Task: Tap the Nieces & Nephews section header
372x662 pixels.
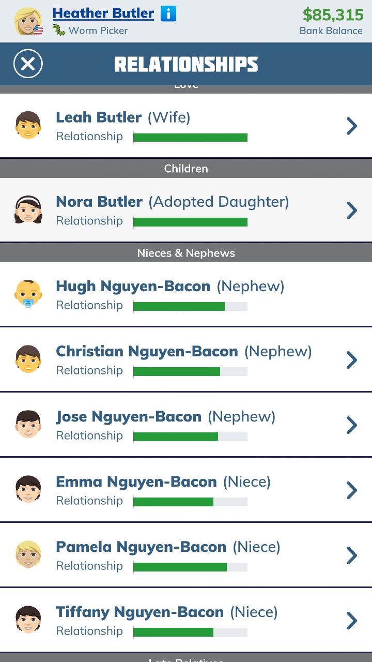Action: pyautogui.click(x=186, y=253)
